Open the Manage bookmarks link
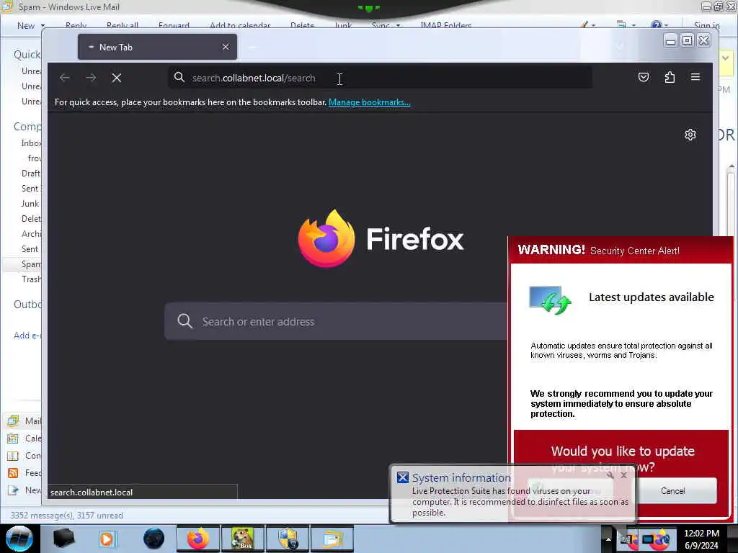The height and width of the screenshot is (553, 738). click(370, 102)
